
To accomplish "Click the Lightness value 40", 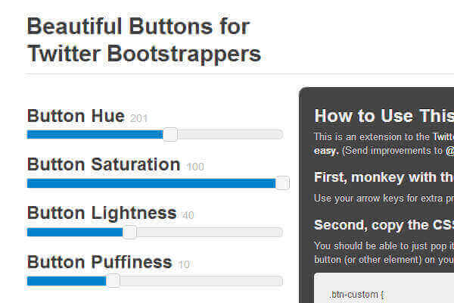I will (188, 216).
